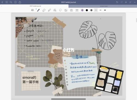Open the Camera tool
This screenshot has height=100, width=137.
(72, 10)
